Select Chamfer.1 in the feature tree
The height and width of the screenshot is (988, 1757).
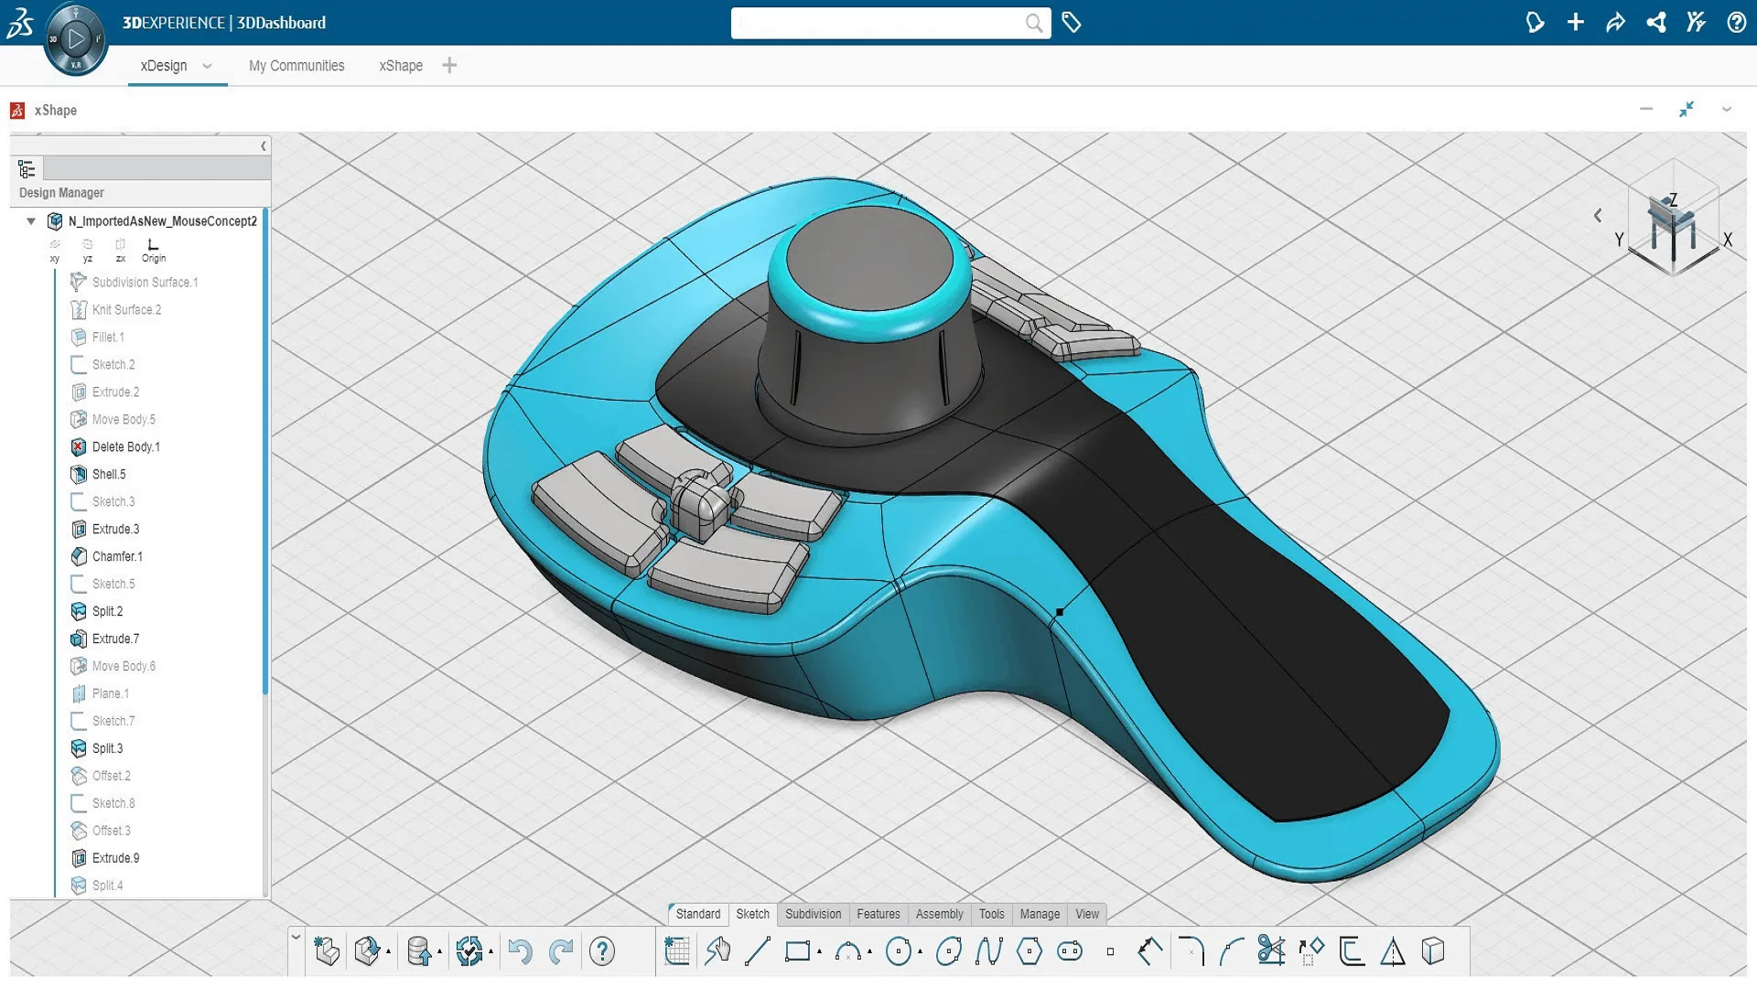pyautogui.click(x=117, y=556)
